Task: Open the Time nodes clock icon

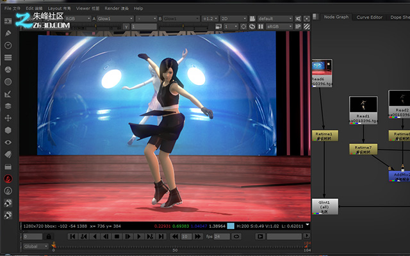Action: [x=8, y=45]
